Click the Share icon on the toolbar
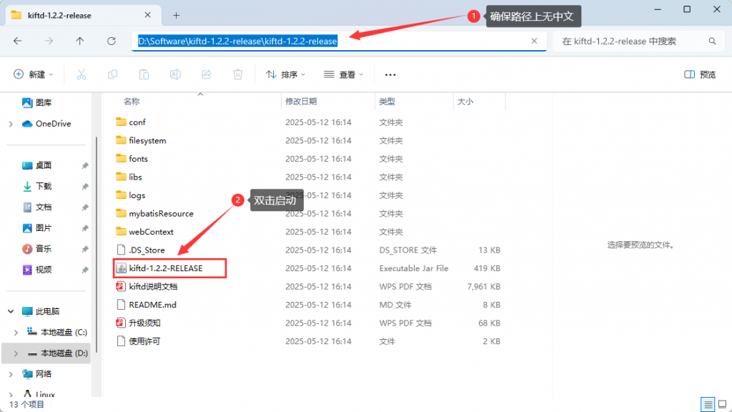The width and height of the screenshot is (732, 412). (x=206, y=74)
